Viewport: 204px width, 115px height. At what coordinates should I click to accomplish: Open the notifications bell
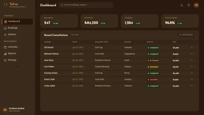point(182,5)
